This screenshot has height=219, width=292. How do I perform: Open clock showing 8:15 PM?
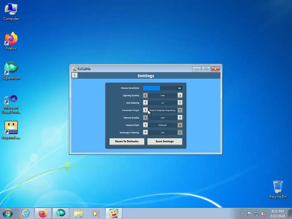click(277, 214)
